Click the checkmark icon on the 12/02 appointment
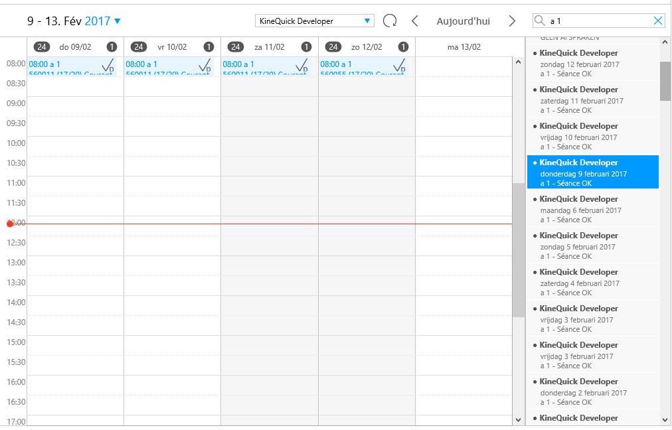This screenshot has width=672, height=430. (x=400, y=65)
